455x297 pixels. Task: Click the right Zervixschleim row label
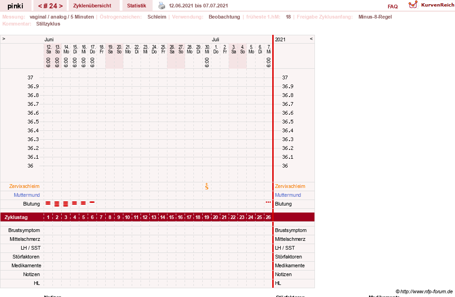(290, 186)
